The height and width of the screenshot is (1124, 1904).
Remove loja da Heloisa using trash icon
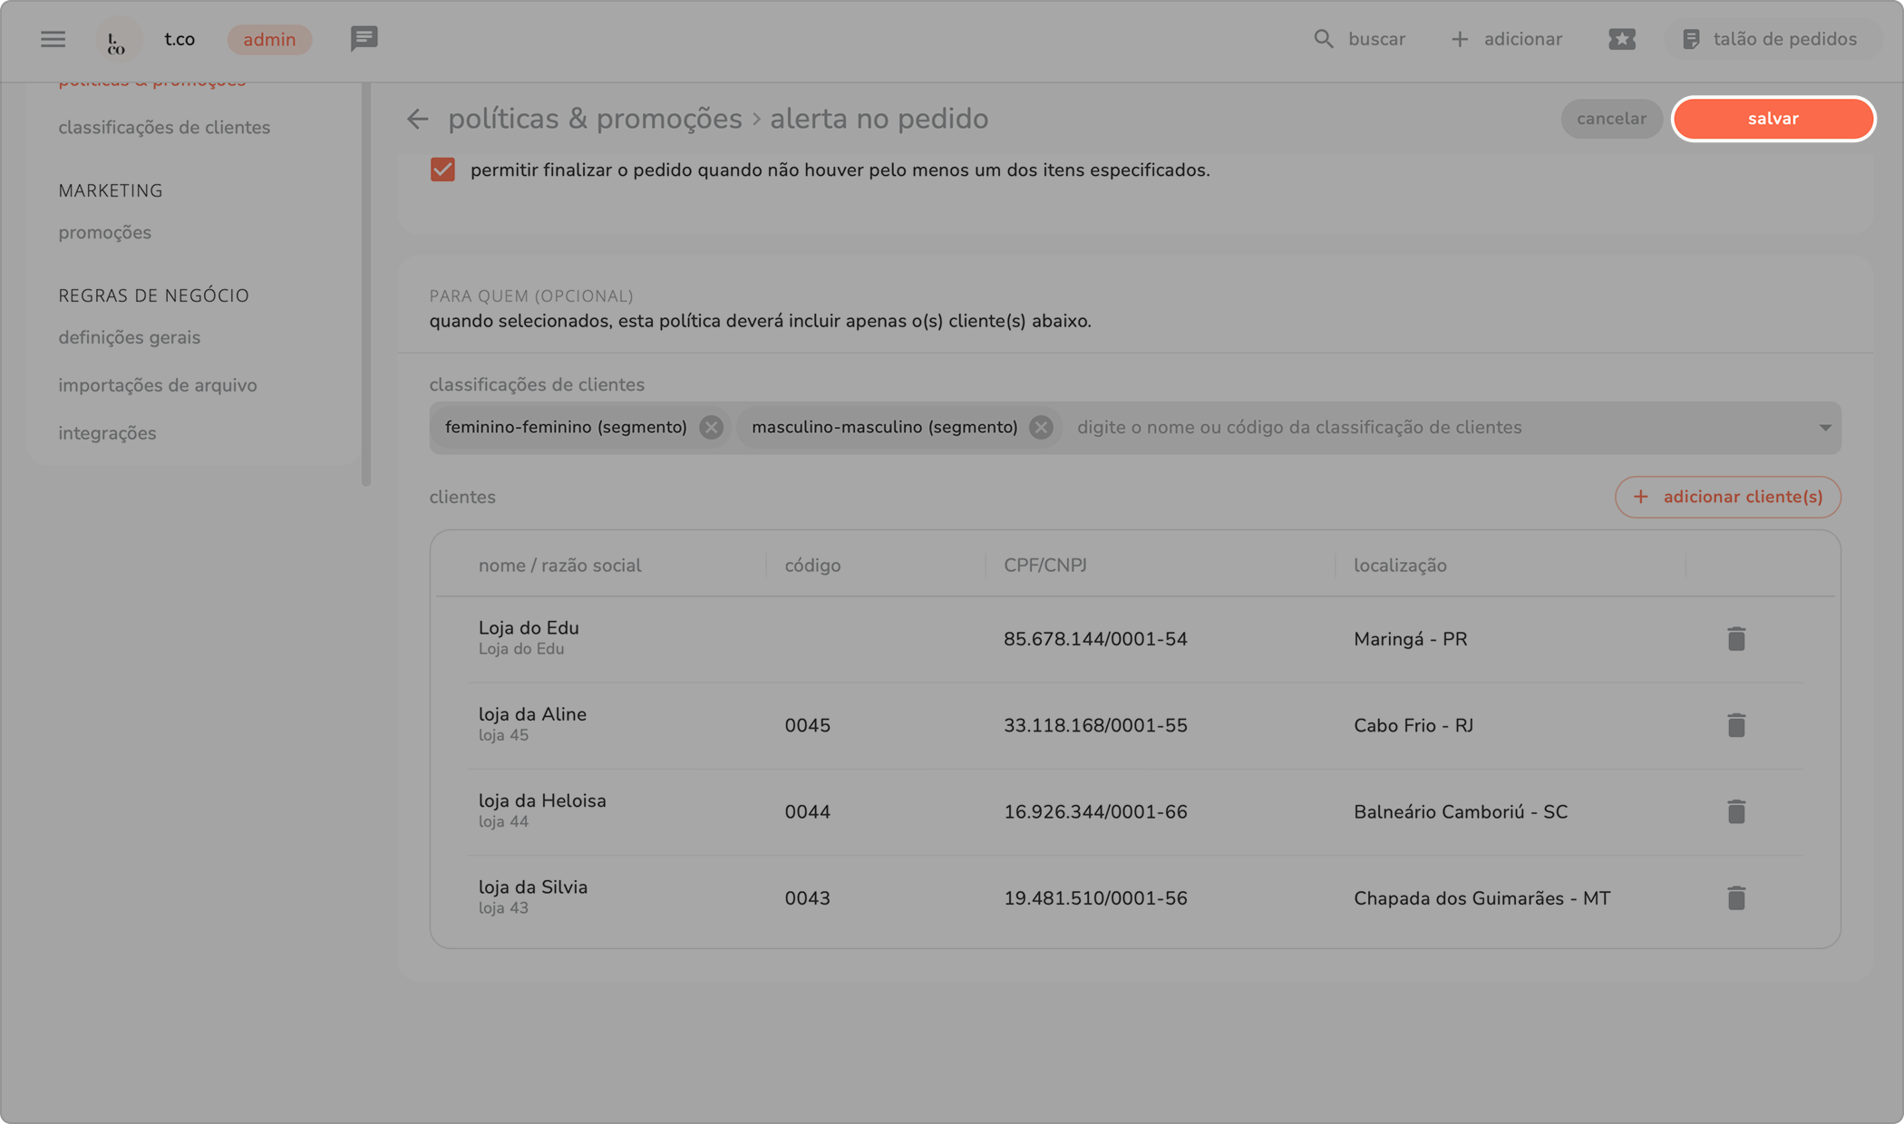tap(1735, 811)
